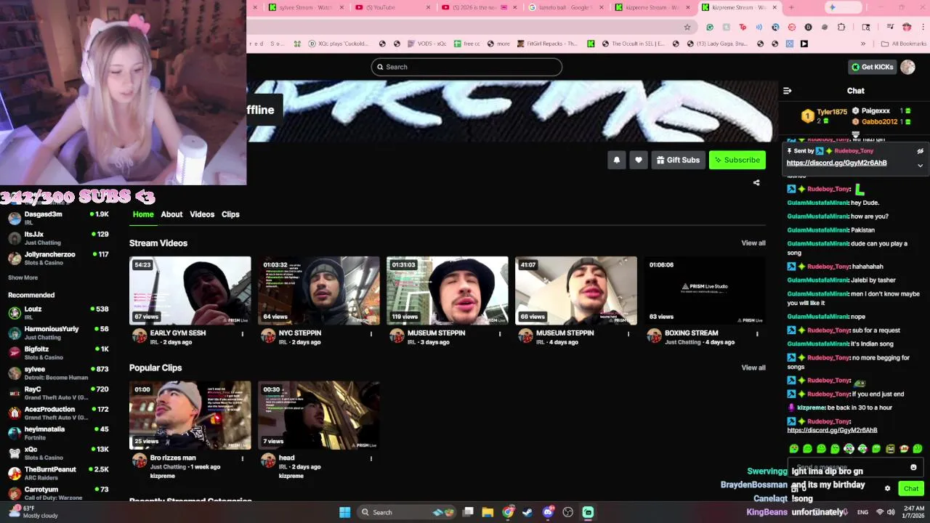Open Task View on the taskbar

(x=468, y=512)
